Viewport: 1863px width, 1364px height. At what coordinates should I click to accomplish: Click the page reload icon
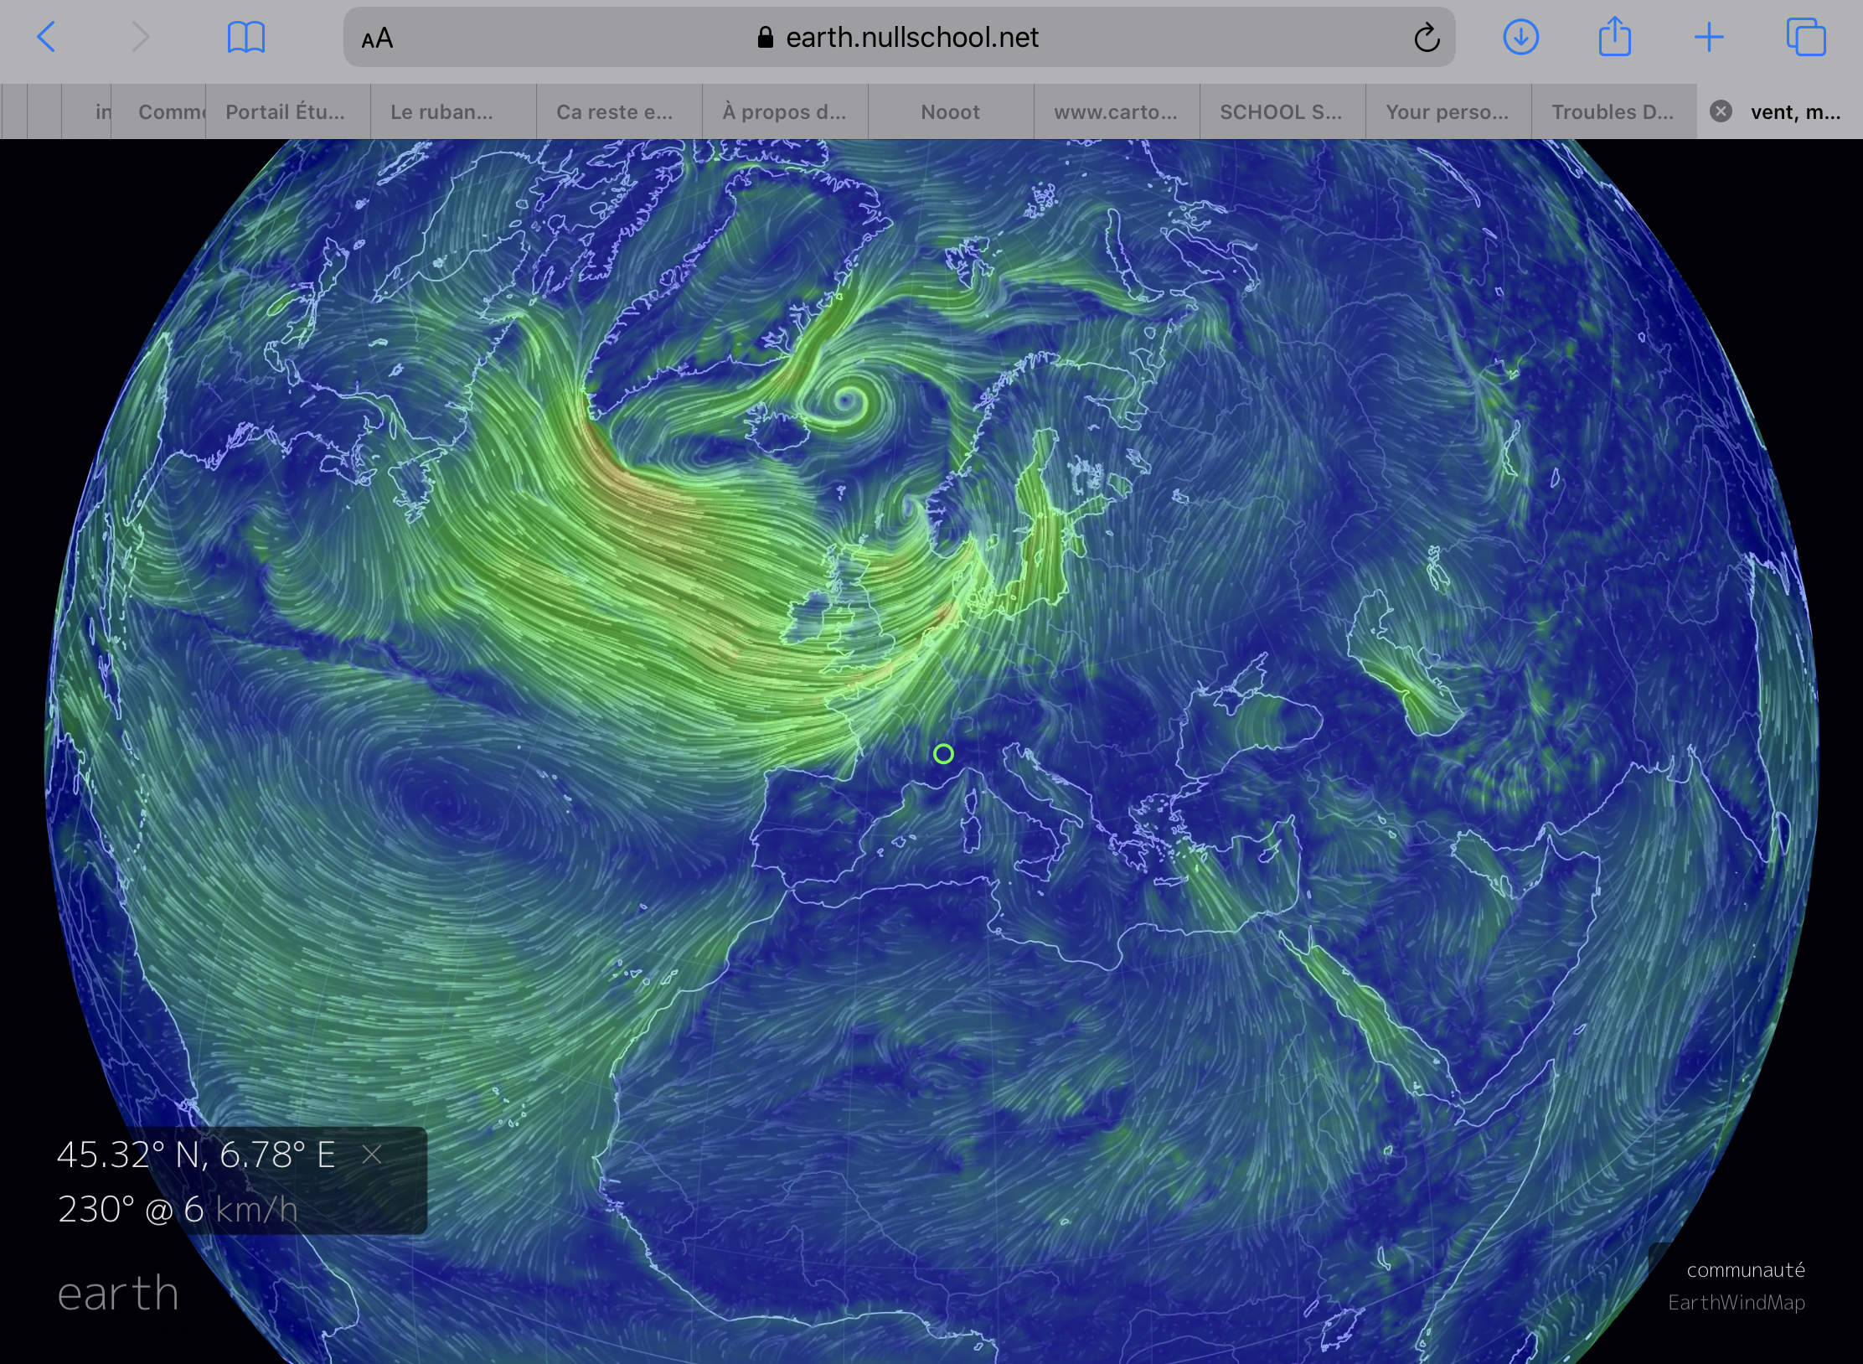click(1426, 38)
